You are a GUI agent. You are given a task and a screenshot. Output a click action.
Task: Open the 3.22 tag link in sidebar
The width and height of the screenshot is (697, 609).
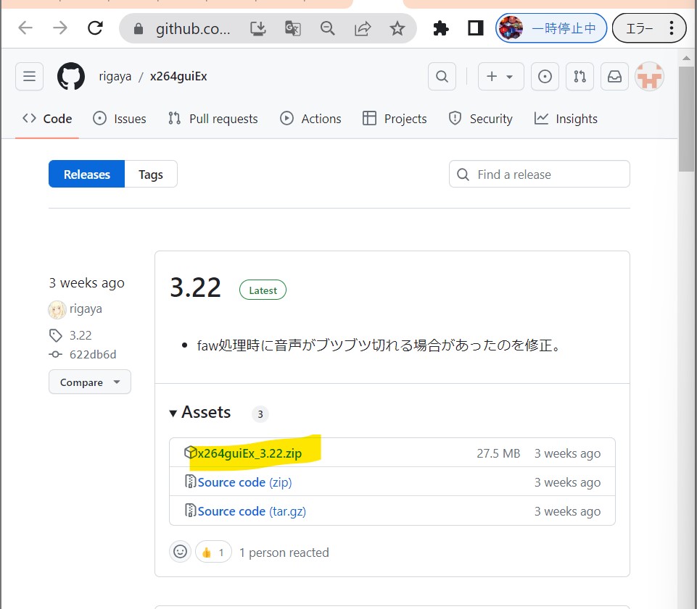pyautogui.click(x=81, y=335)
